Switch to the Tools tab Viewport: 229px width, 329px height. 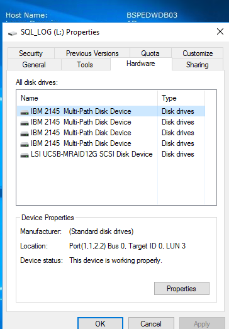(85, 65)
